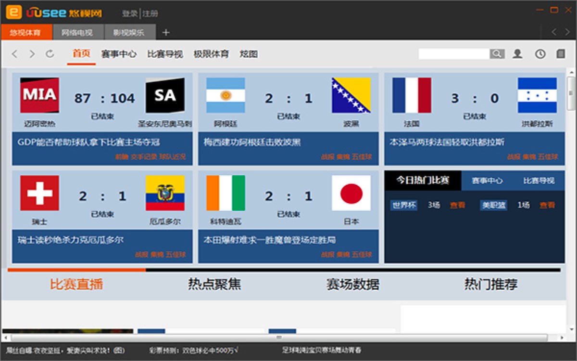Open headline 梅西建功阿根廷击败波黑
The height and width of the screenshot is (361, 577).
[252, 142]
